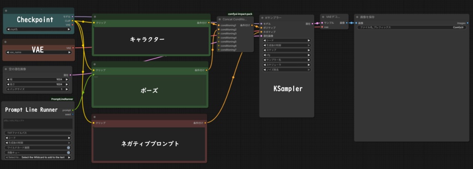Toggle the ワイルドカード展開 switch
The width and height of the screenshot is (473, 169).
(x=69, y=148)
